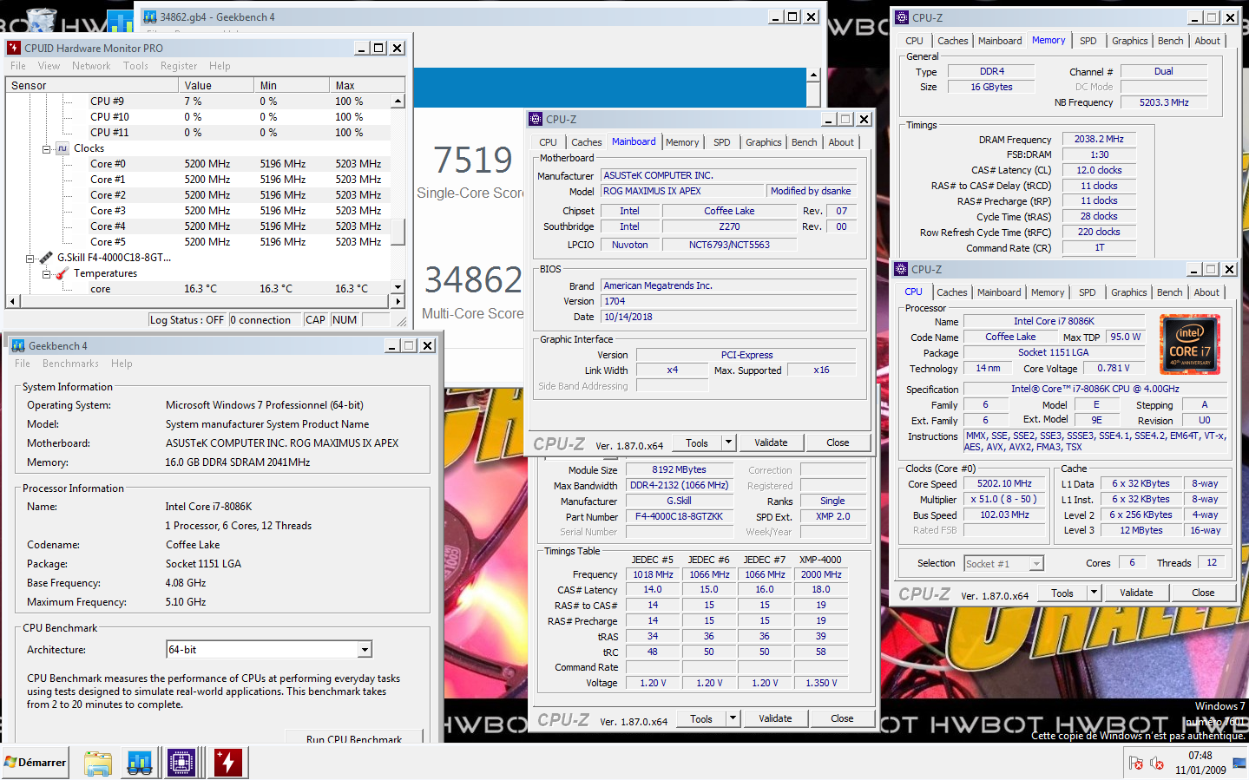
Task: Open Mainboard tab in the CPU CPU-Z window
Action: coord(999,292)
